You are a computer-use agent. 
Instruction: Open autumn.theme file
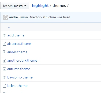(x=19, y=69)
